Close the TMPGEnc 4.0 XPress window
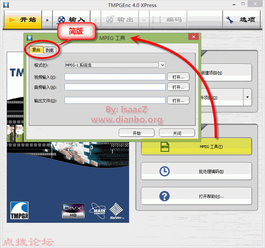Screen dimensions: 265x248 point(255,4)
